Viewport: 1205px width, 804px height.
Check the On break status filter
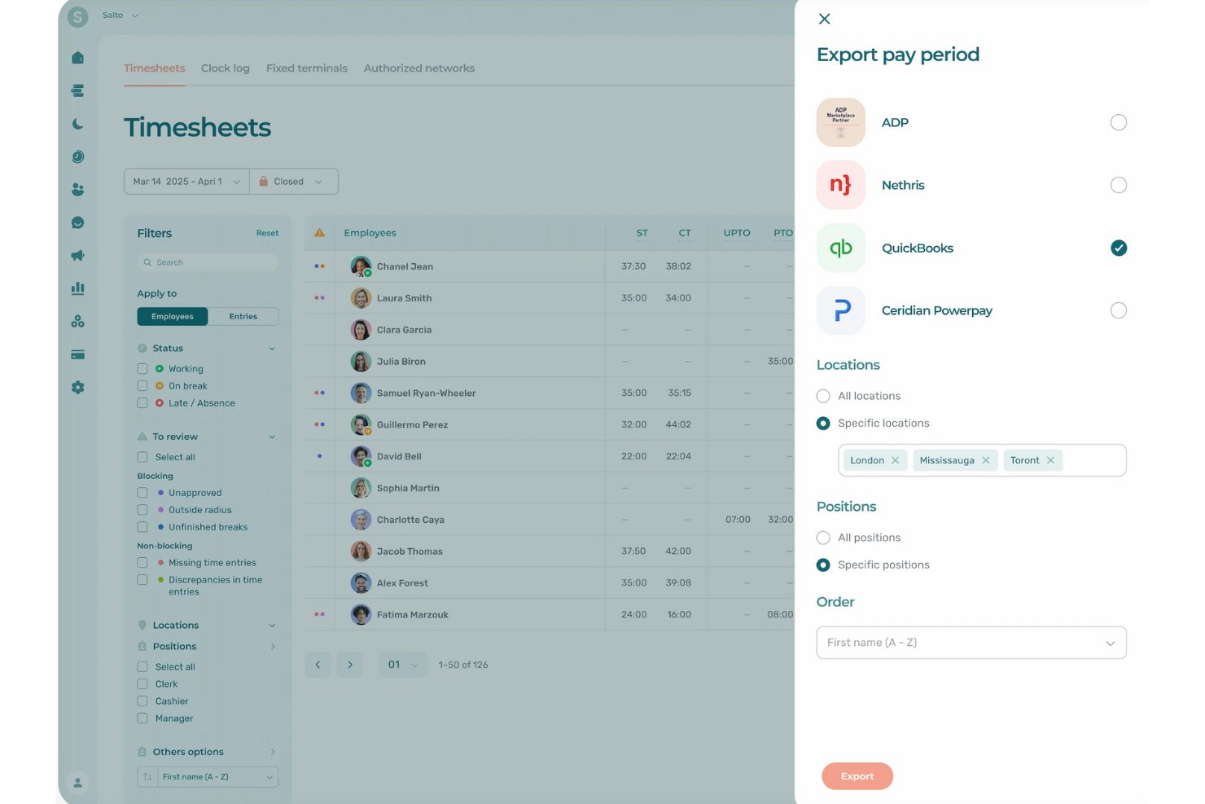[x=142, y=386]
